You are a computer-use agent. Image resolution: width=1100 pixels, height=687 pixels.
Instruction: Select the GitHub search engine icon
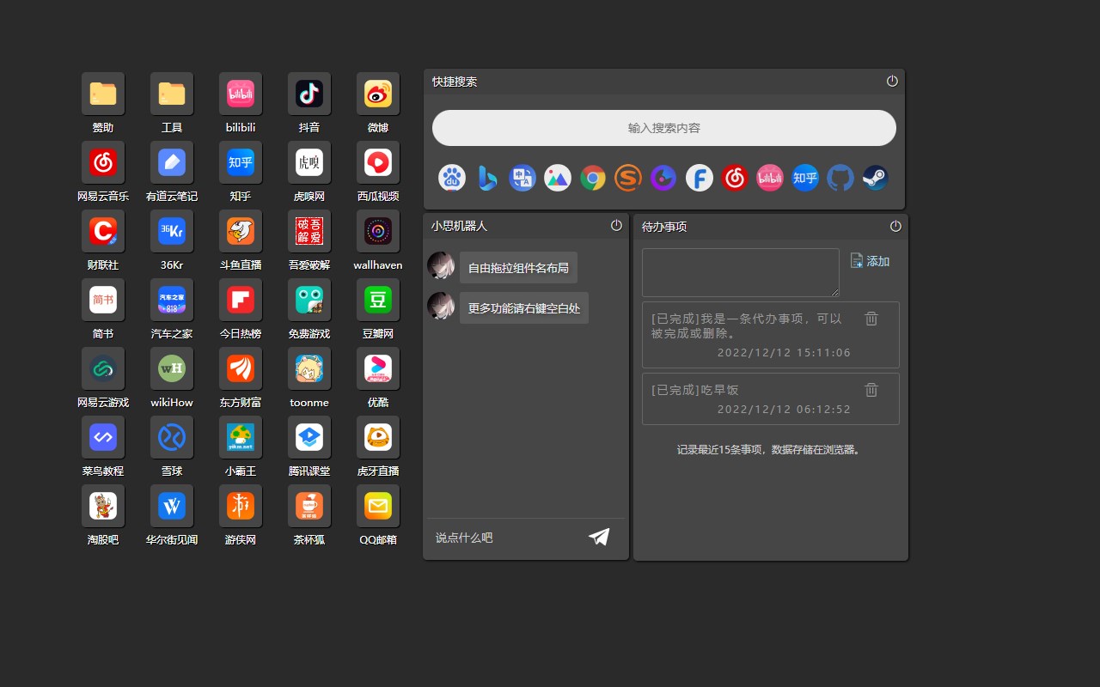pos(840,178)
